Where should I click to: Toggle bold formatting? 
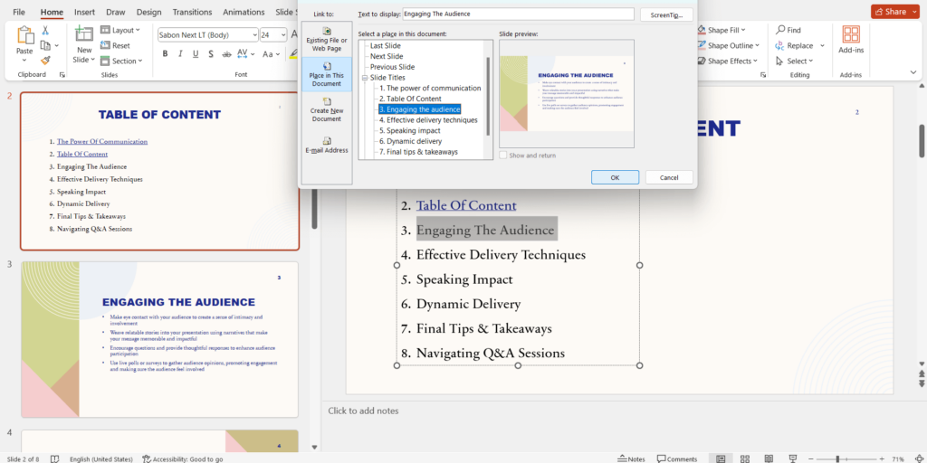[165, 53]
